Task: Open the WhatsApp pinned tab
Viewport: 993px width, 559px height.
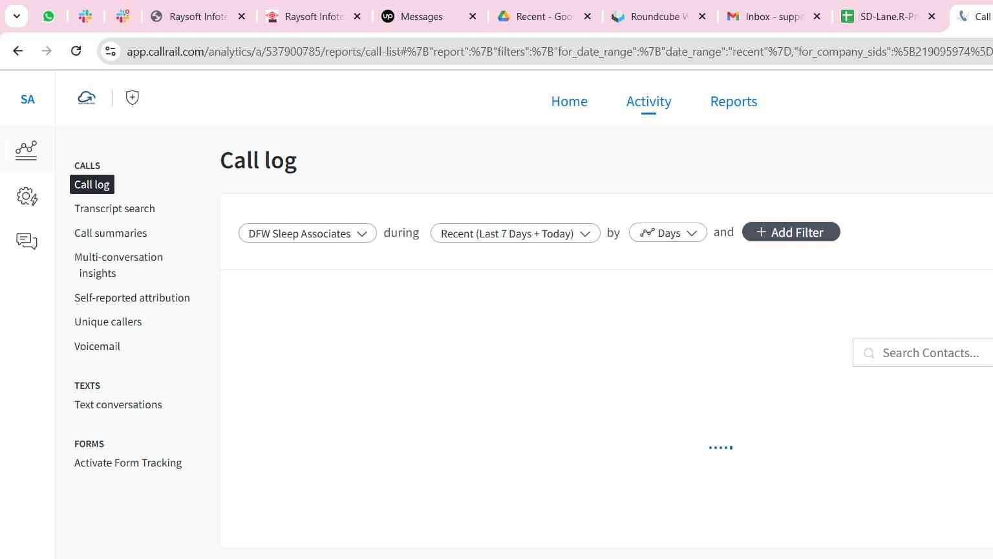Action: point(48,16)
